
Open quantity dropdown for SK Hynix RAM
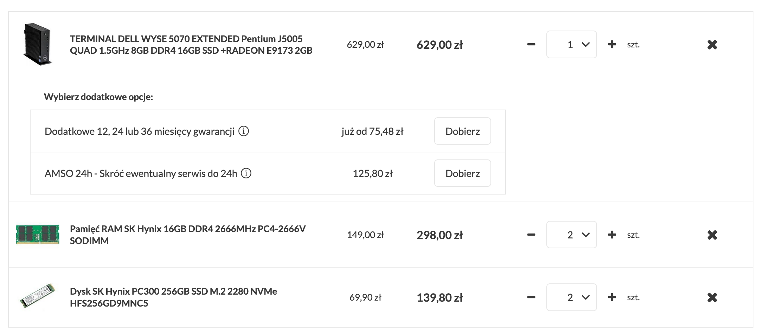tap(571, 235)
